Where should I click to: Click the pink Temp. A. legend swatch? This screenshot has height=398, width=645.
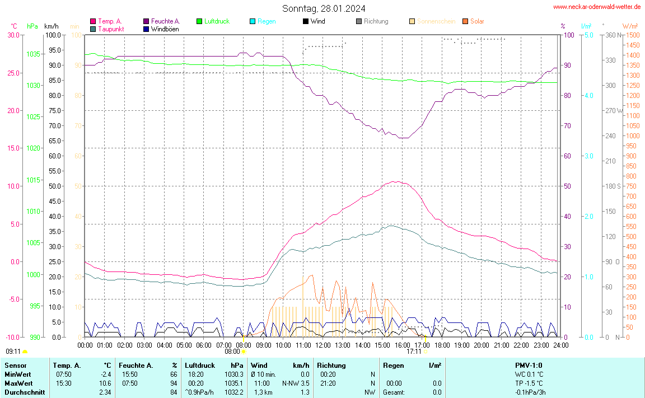pyautogui.click(x=93, y=21)
